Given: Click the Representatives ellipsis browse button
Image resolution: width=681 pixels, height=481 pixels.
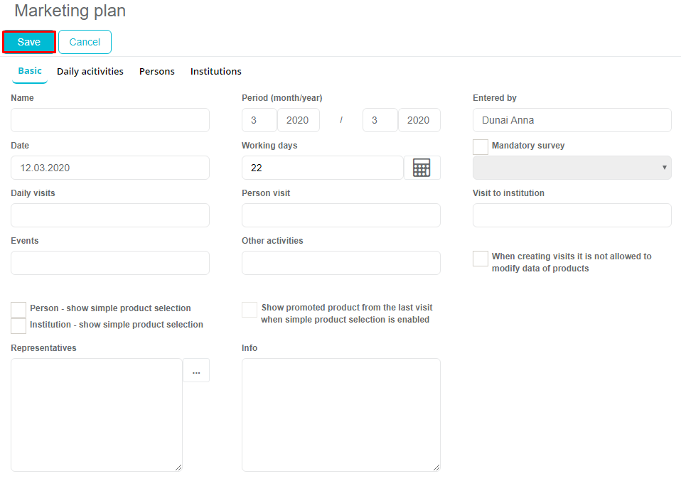Looking at the screenshot, I should click(x=196, y=371).
